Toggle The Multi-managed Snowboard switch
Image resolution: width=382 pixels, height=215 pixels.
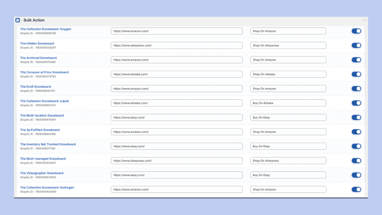click(x=356, y=161)
